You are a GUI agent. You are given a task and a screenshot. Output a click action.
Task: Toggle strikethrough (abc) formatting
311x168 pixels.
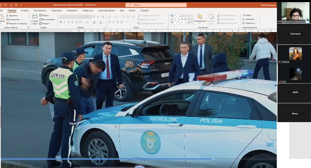[77, 22]
